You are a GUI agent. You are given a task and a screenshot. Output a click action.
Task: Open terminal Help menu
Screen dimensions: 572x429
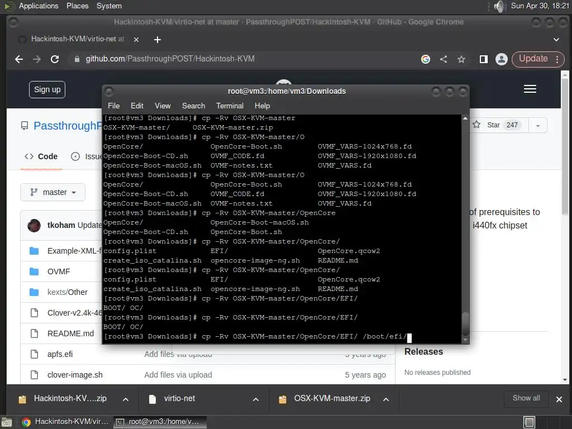click(263, 106)
